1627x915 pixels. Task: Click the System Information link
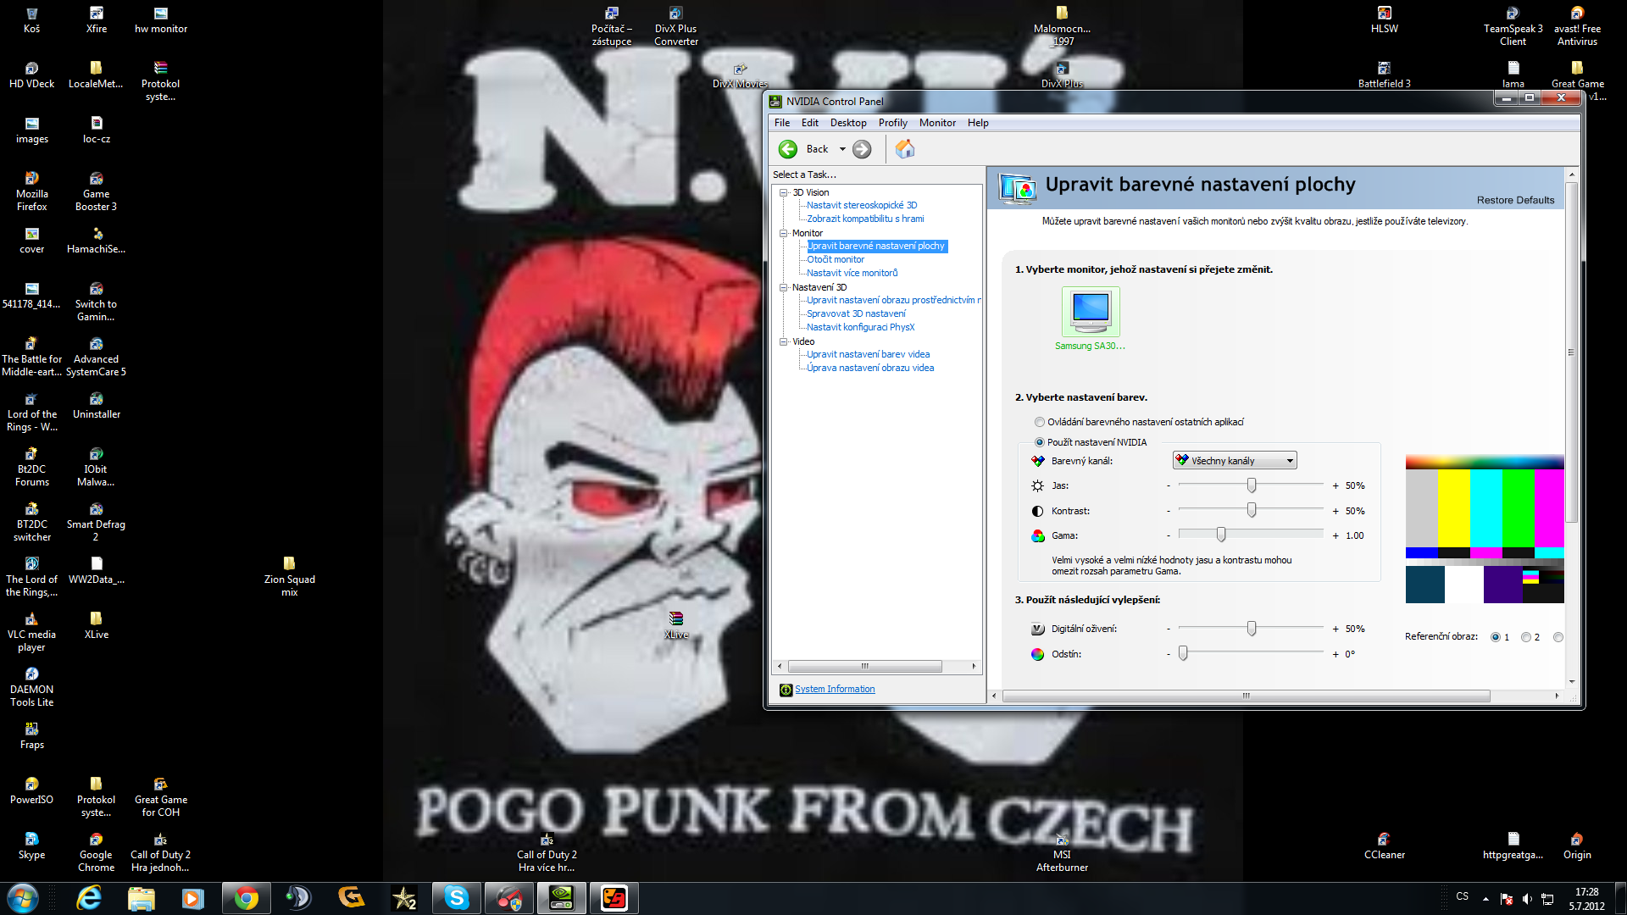[835, 690]
